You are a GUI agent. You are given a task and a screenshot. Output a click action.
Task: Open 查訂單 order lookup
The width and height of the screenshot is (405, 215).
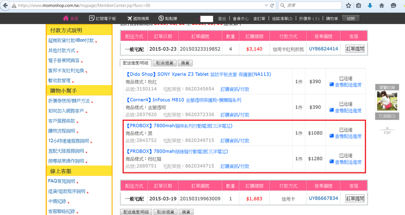click(259, 19)
